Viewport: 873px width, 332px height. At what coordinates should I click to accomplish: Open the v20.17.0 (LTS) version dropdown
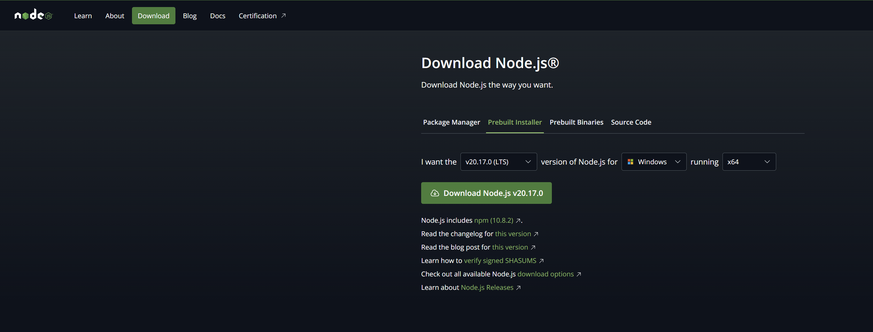click(x=498, y=162)
